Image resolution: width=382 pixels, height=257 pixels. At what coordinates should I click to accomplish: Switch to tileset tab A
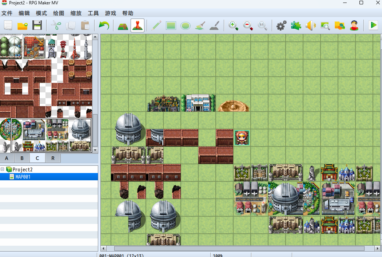(7, 158)
